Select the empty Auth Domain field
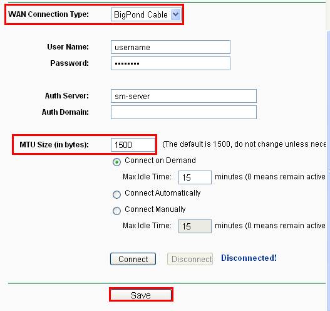The image size is (330, 311). 183,112
